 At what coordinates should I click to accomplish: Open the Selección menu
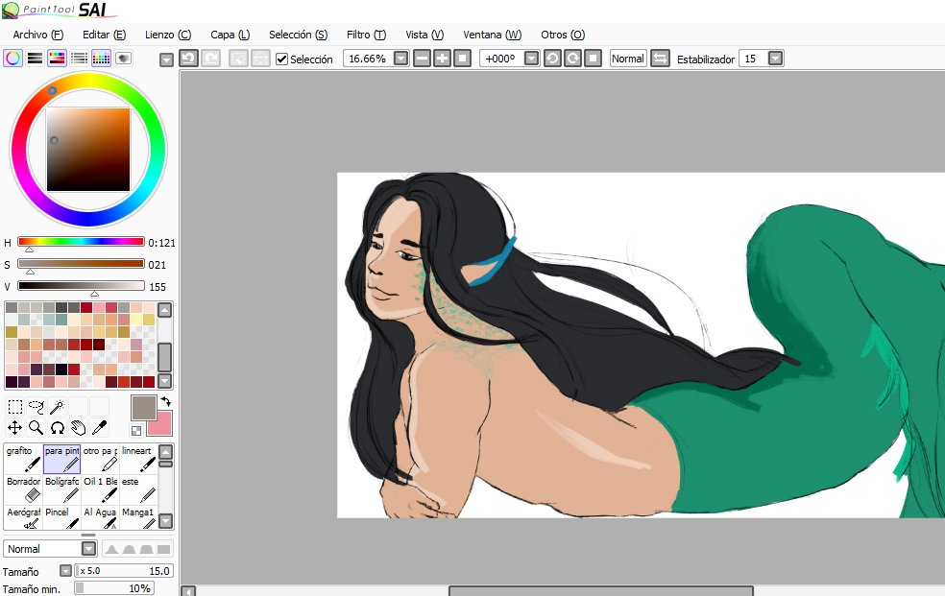point(299,35)
